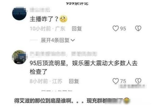Open the green avatar profile of second commenter
This screenshot has width=156, height=108.
coord(19,57)
